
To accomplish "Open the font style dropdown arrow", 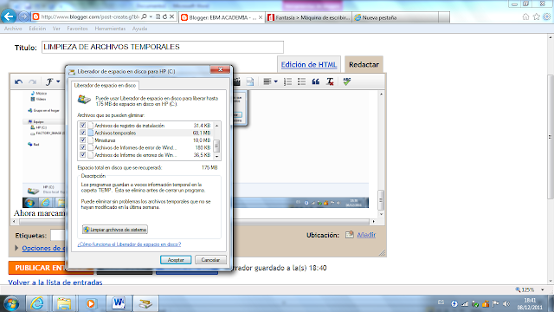I will (58, 82).
